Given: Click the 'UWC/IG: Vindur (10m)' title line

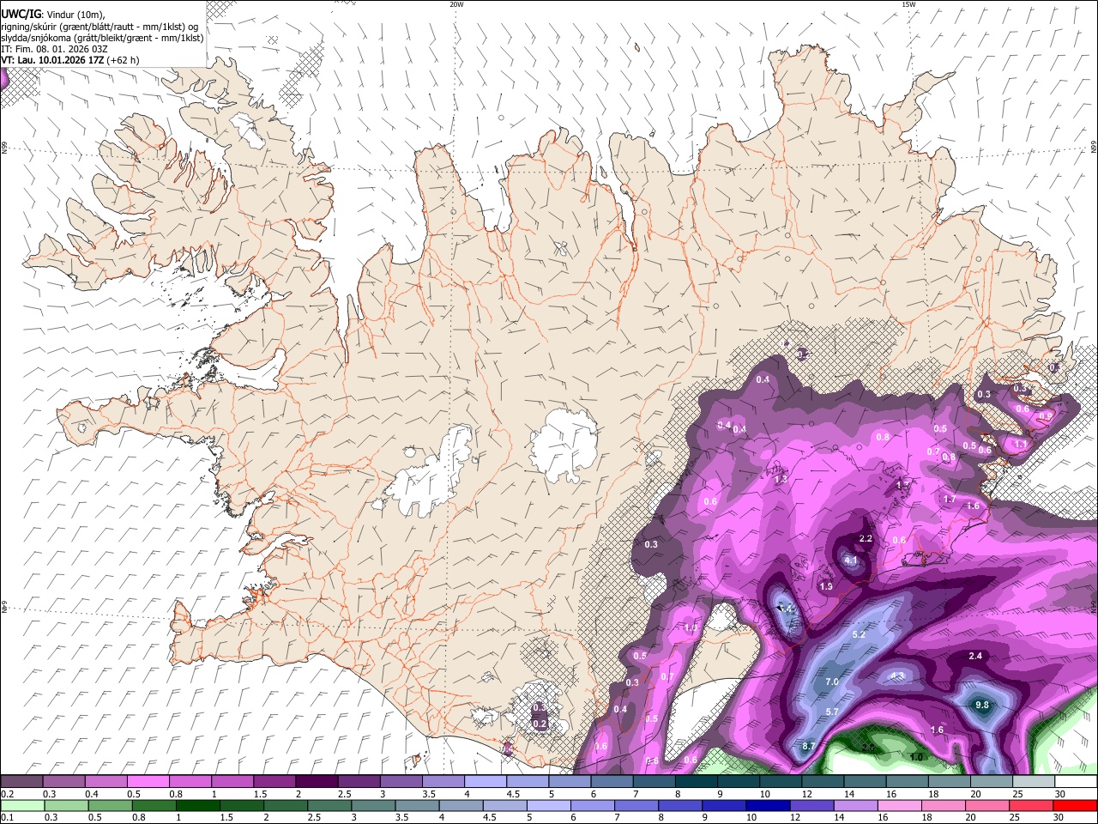Looking at the screenshot, I should click(53, 13).
